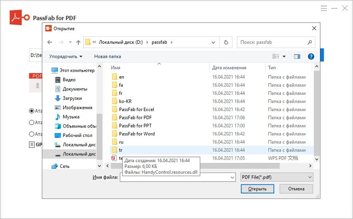Click the search magnifier icon
353x219 pixels.
click(x=310, y=42)
